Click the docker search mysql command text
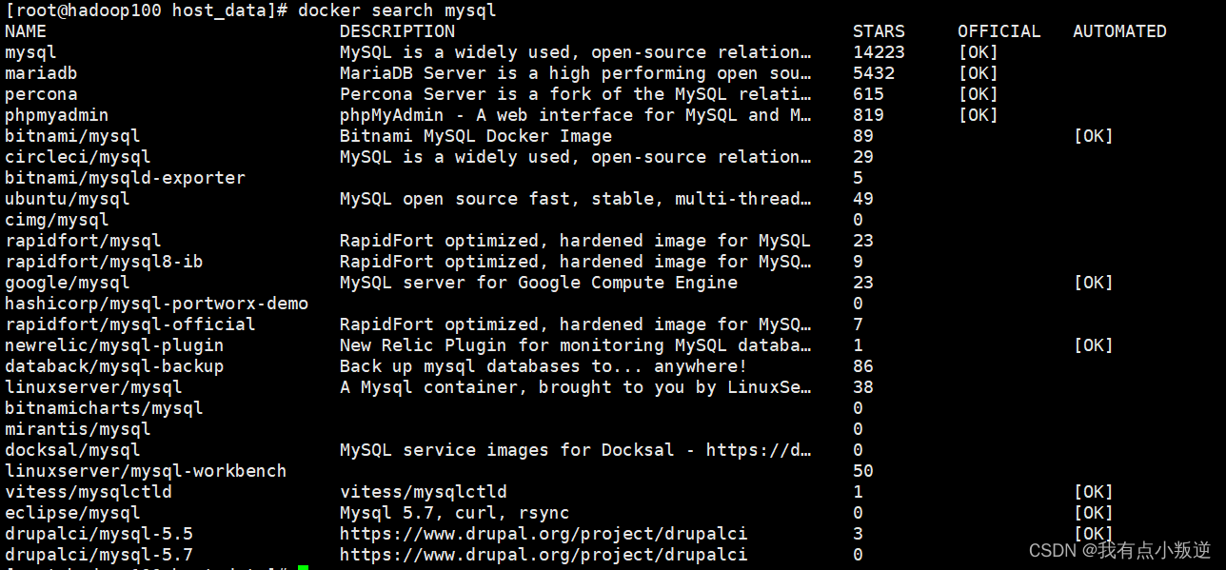 (397, 10)
